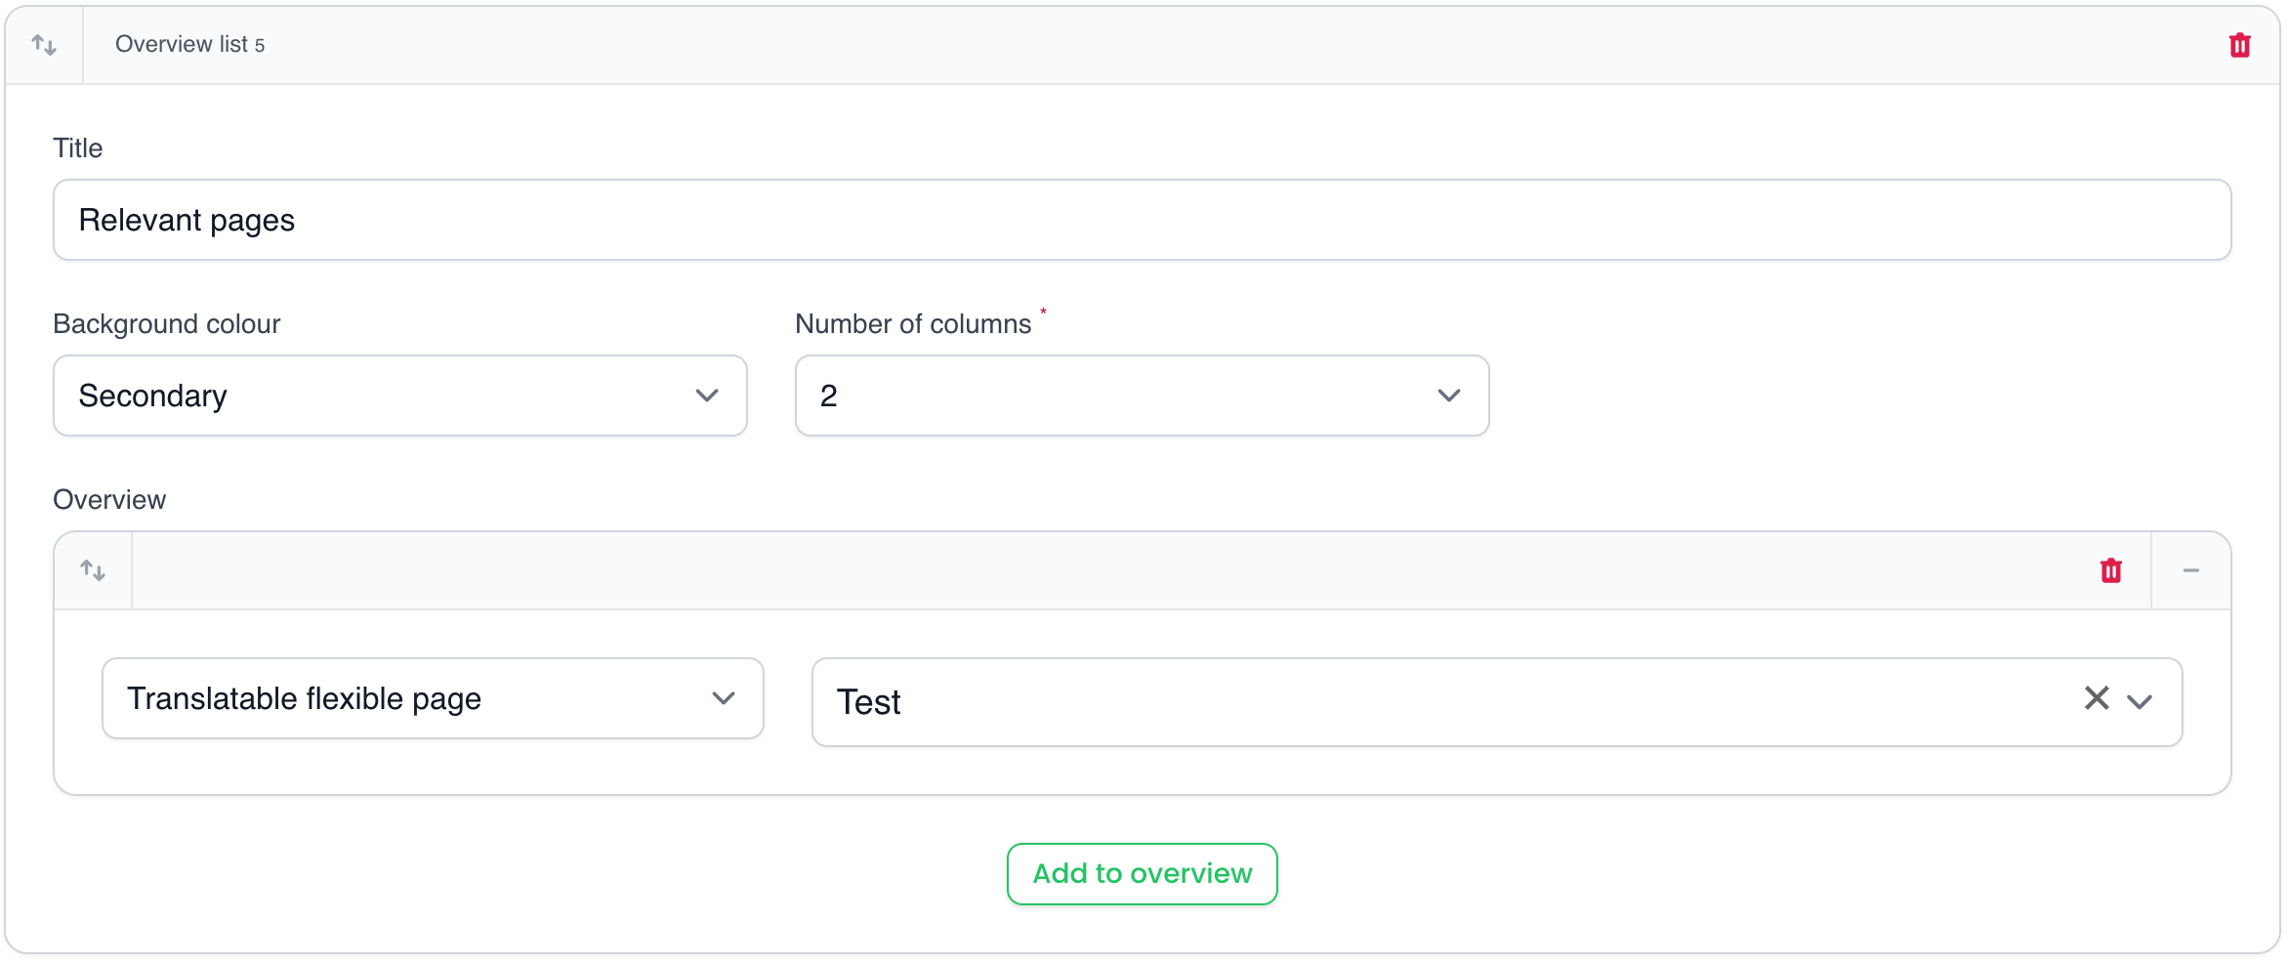This screenshot has height=961, width=2287.
Task: Open the Translatable flexible page type selector
Action: click(410, 698)
